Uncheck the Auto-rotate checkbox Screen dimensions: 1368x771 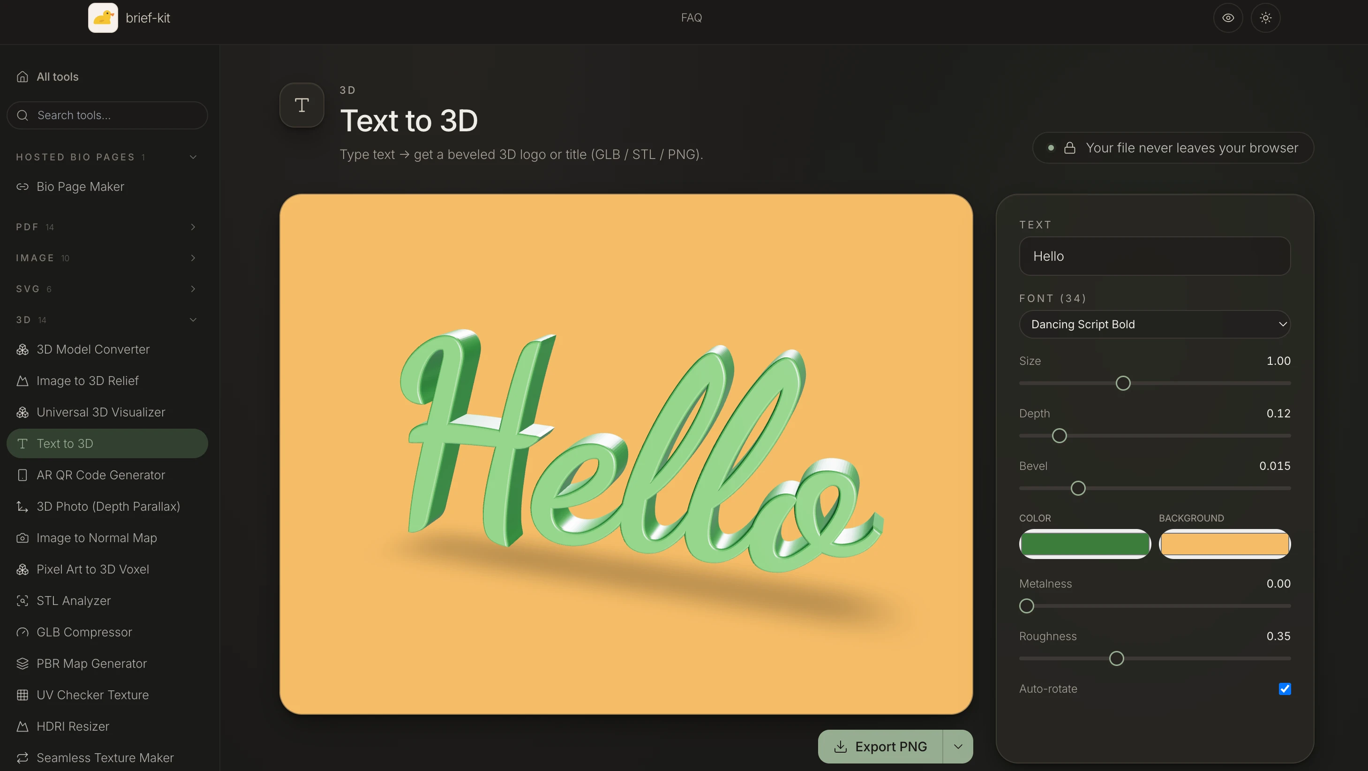click(1284, 688)
